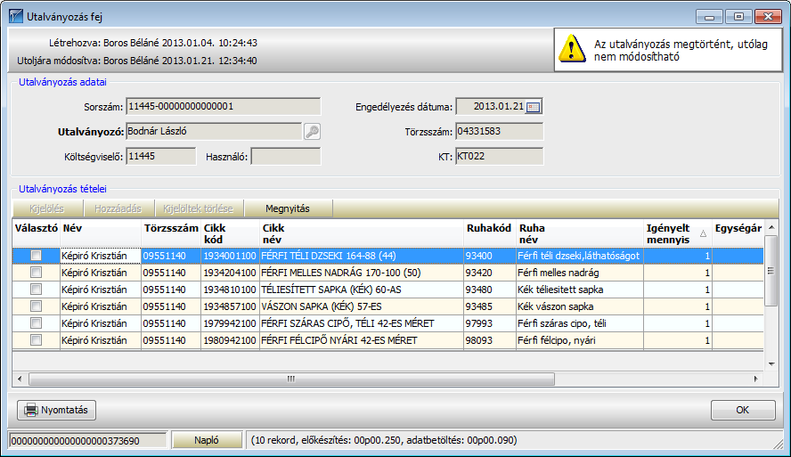This screenshot has height=457, width=791.
Task: Tick checkbox for FÉRFI TÉLI DZSEKI row
Action: click(x=36, y=256)
